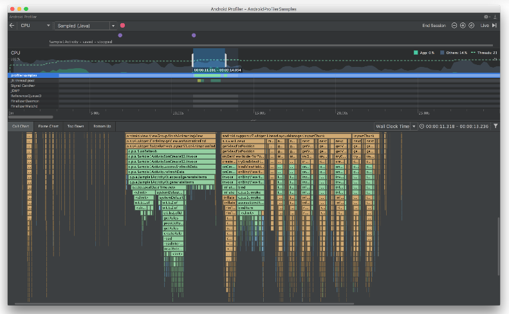This screenshot has height=314, width=509.
Task: Click the Sample1Activity.refreshData call bar
Action: click(171, 172)
